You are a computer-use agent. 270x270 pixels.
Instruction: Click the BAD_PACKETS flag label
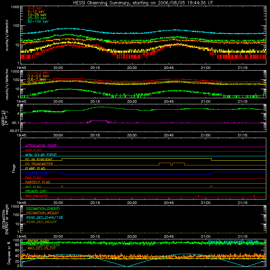tap(37, 196)
